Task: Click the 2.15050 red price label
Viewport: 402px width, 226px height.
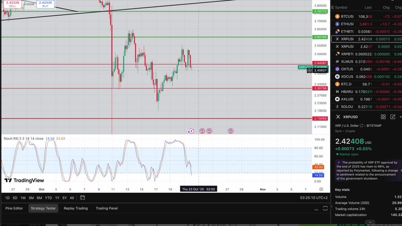Action: pos(320,119)
